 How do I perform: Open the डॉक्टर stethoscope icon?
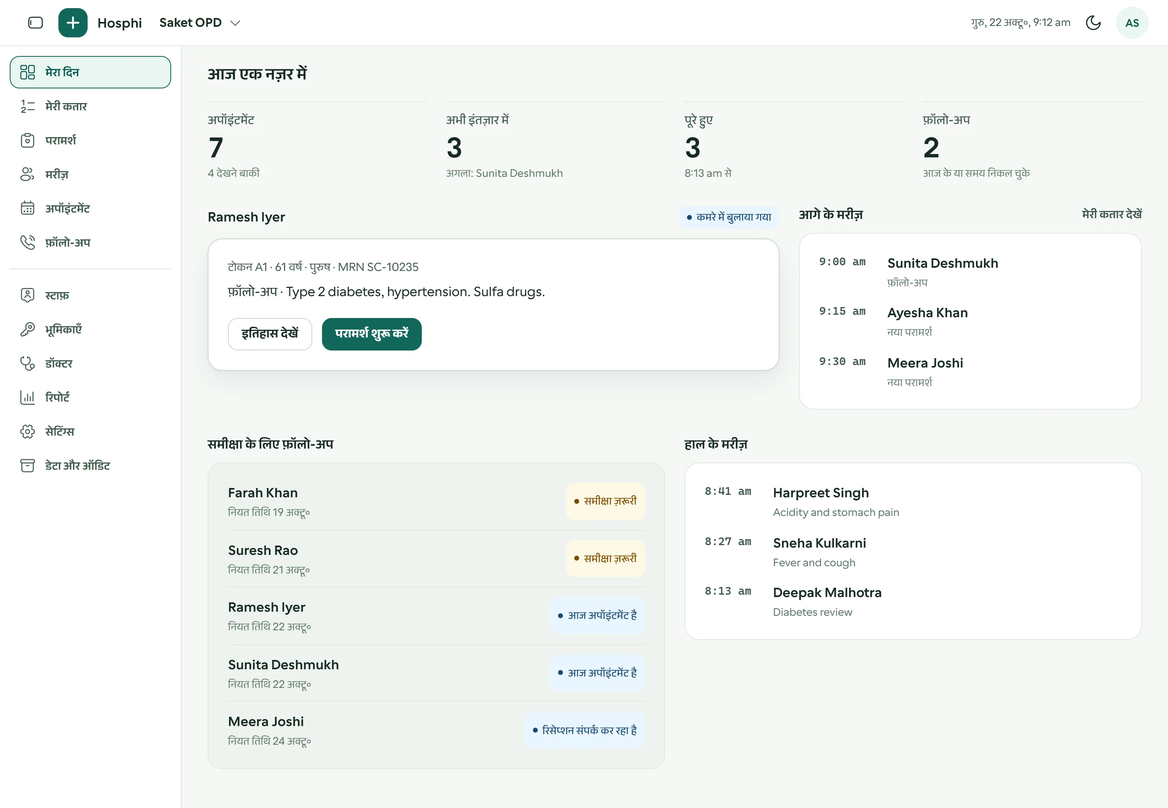click(27, 363)
